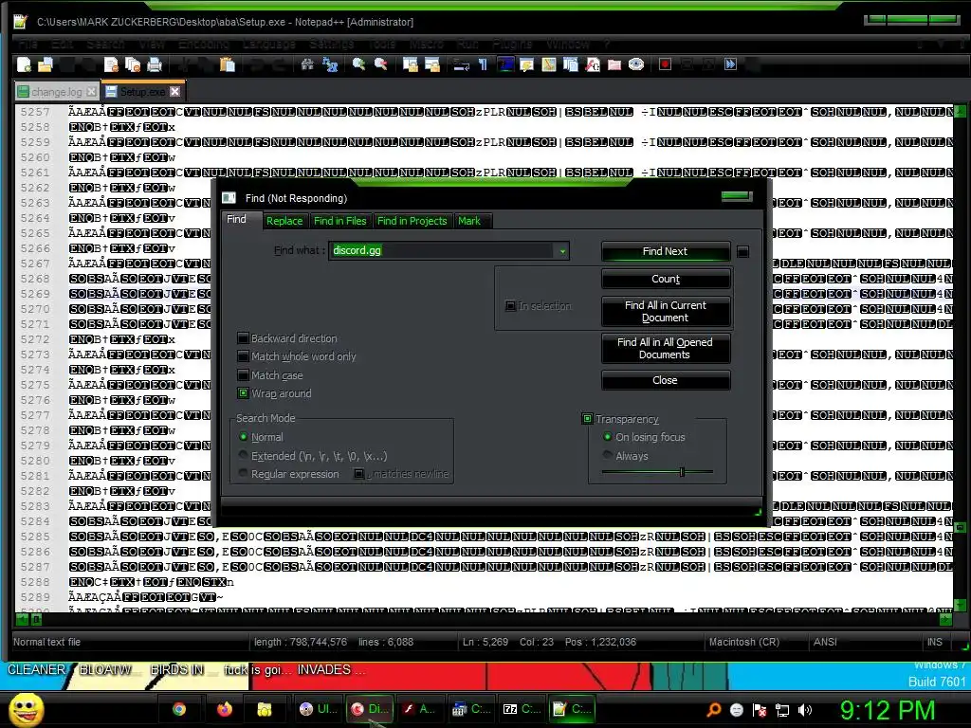Viewport: 971px width, 728px height.
Task: Click the Zoom Out magnifier toolbar icon
Action: (380, 64)
